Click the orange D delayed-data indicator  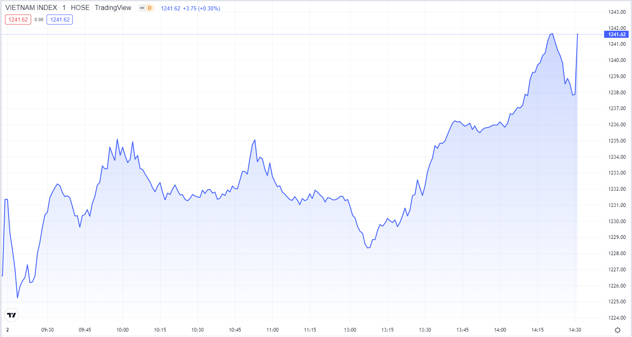(x=150, y=8)
